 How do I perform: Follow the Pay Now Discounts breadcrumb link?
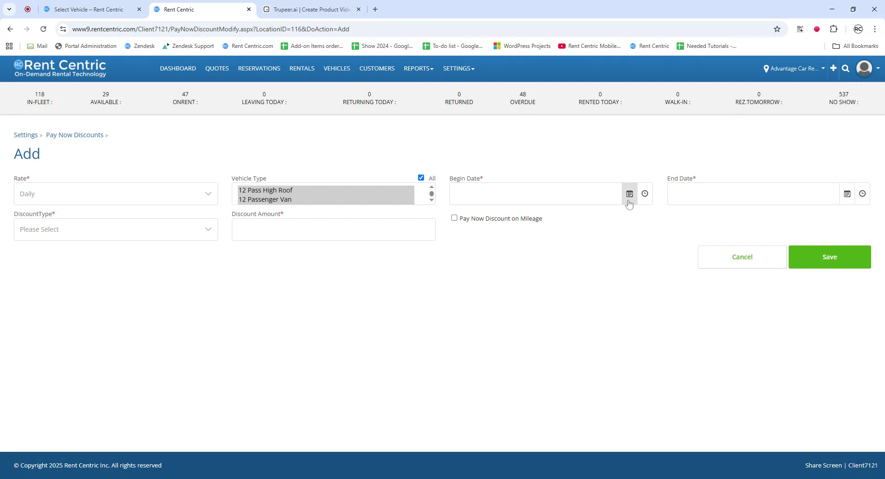pos(74,134)
